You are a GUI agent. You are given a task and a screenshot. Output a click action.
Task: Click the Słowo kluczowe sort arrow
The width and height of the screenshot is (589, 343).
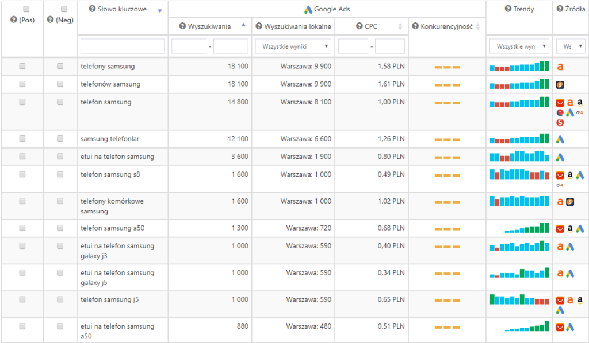click(x=160, y=11)
